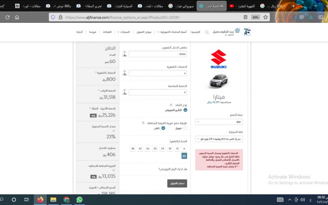328x205 pixels.
Task: Click the net monthly income field showing 10000
Action: click(x=158, y=54)
